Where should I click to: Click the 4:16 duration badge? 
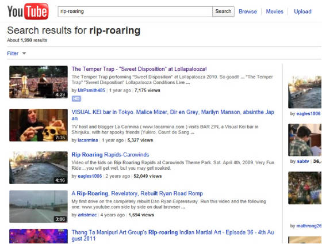pyautogui.click(x=60, y=180)
